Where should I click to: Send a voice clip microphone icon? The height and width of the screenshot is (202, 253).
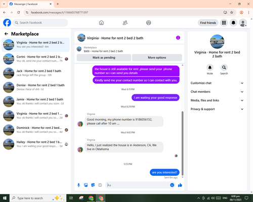click(78, 185)
